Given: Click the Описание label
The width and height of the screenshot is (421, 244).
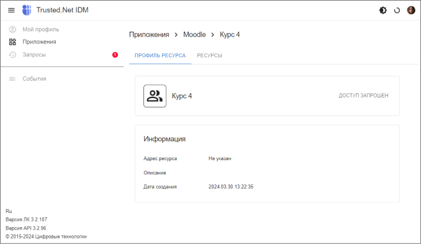Looking at the screenshot, I should coord(155,173).
